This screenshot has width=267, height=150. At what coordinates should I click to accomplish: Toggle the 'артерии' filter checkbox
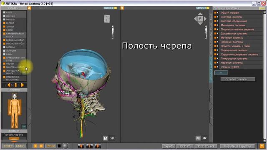(x=4, y=51)
